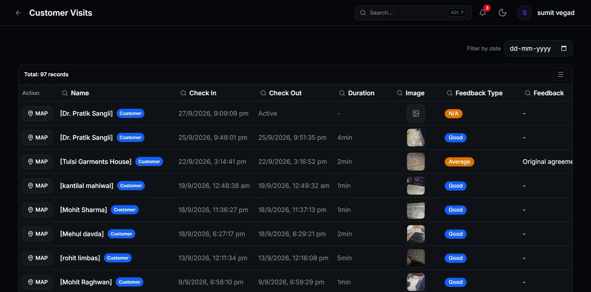Click Customer tag beside kantilal mahiwal

tap(131, 186)
